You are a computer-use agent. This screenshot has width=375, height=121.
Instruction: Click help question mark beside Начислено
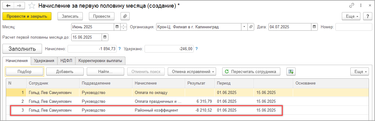point(120,49)
